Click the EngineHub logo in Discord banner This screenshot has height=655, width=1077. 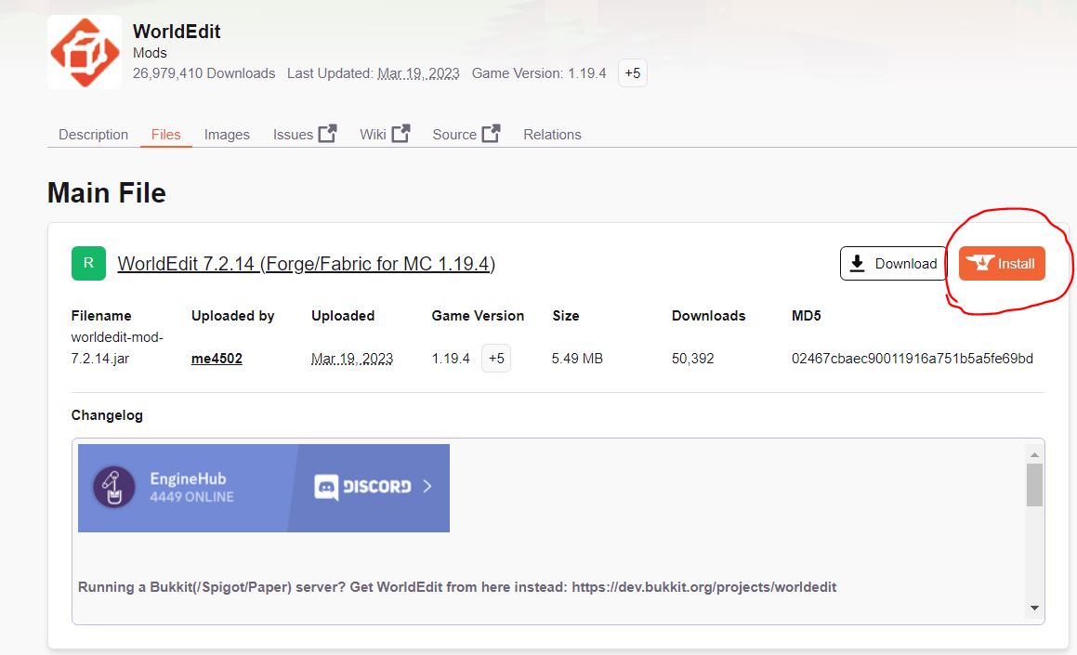point(114,487)
